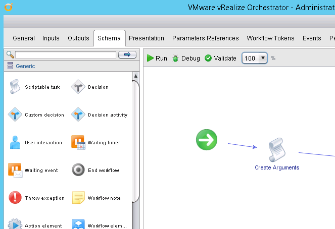Click the Decision label text
The height and width of the screenshot is (229, 335).
pyautogui.click(x=99, y=87)
